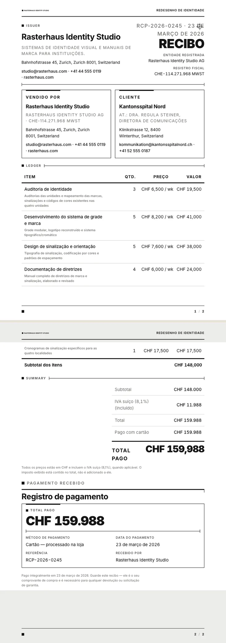Select the Design de sinalização e orientação row
The image size is (226, 643).
113,252
